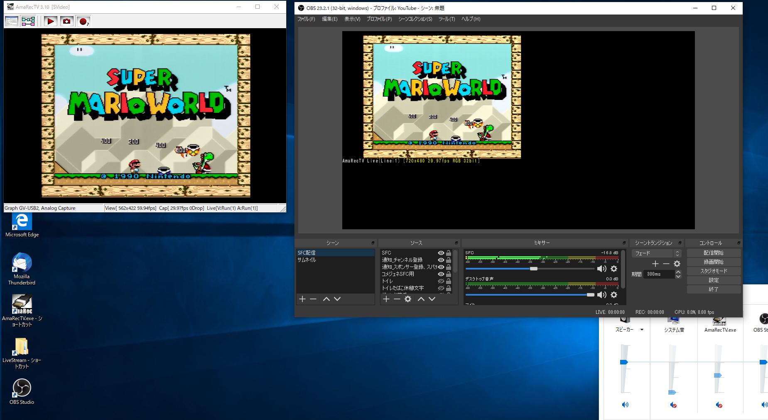This screenshot has height=420, width=768.
Task: Open Mozilla Thunderbird desktop icon
Action: 22,269
